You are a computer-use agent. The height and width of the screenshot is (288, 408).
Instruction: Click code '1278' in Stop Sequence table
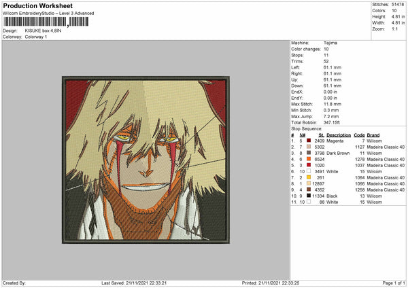(360, 160)
